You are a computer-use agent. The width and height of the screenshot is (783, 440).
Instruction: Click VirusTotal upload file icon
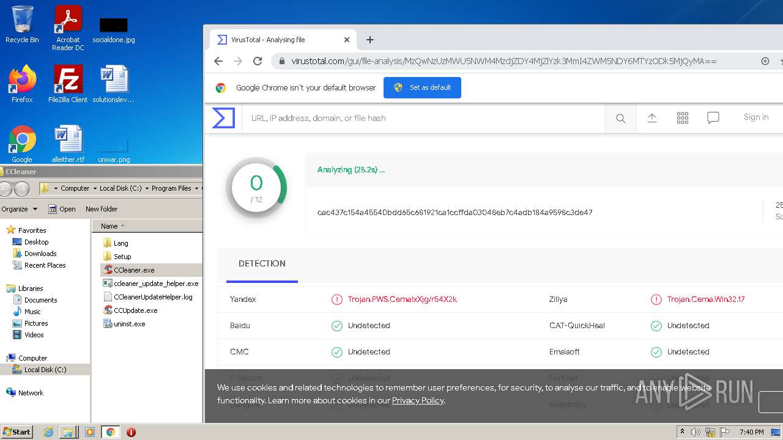[652, 118]
